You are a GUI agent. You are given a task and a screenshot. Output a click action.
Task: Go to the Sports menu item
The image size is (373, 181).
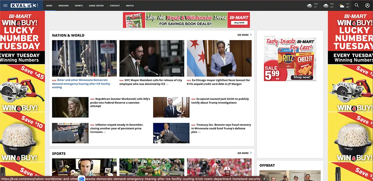[x=79, y=5]
